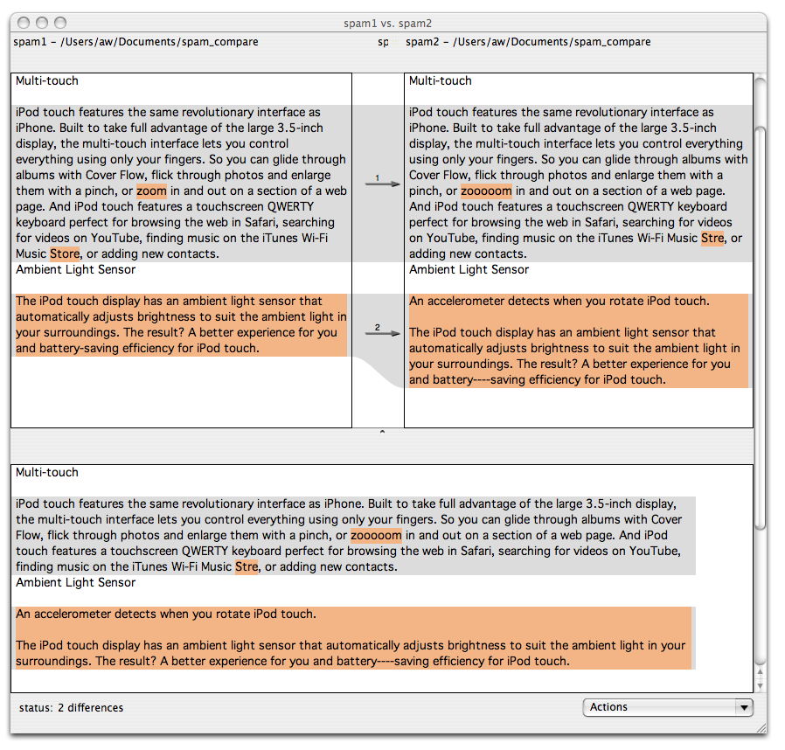The height and width of the screenshot is (750, 785).
Task: Click the highlighted word 'Store' in the left pane
Action: pos(65,253)
